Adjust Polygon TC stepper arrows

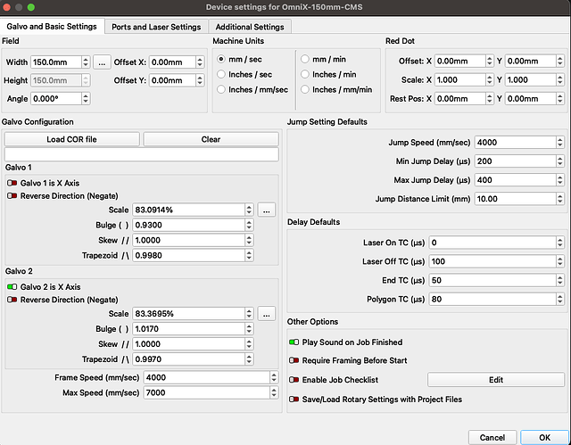click(560, 300)
